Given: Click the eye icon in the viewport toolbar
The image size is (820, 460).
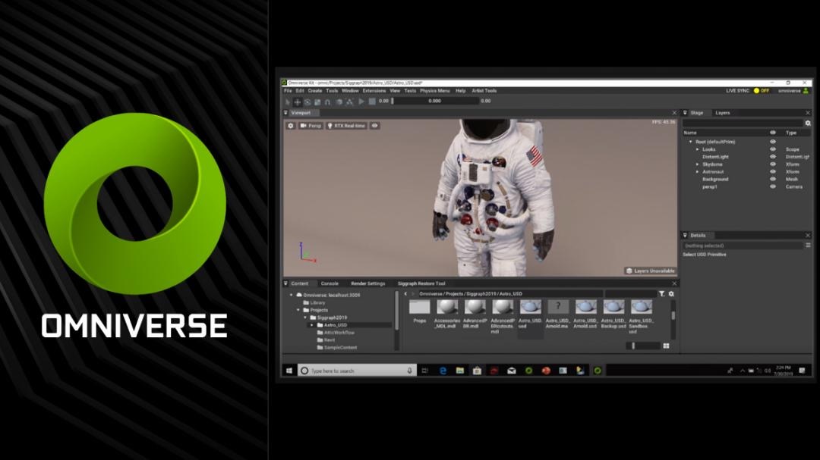Looking at the screenshot, I should 375,126.
